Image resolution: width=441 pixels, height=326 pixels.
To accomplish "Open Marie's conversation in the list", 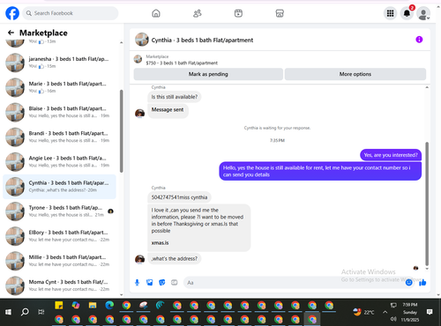I will pos(59,87).
